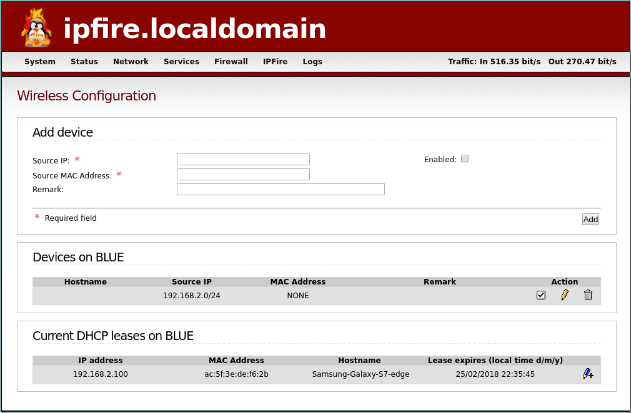Delete the 192.168.2.0/24 device entry
Viewport: 631px width, 413px height.
point(588,294)
